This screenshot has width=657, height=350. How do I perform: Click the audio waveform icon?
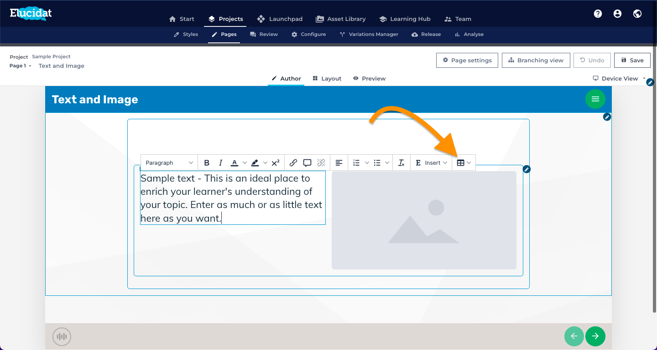point(62,337)
